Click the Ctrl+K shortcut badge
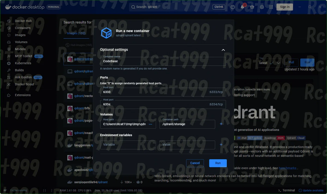The width and height of the screenshot is (327, 194). 219,7
